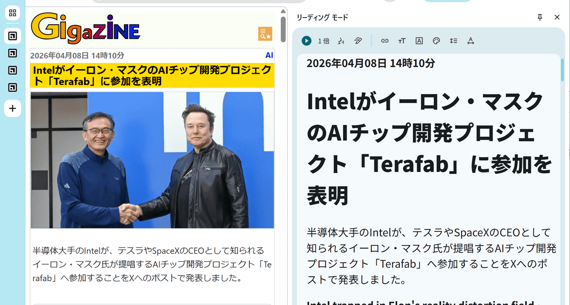Viewport: 570px width, 305px height.
Task: Click the date text in reading panel
Action: click(370, 64)
